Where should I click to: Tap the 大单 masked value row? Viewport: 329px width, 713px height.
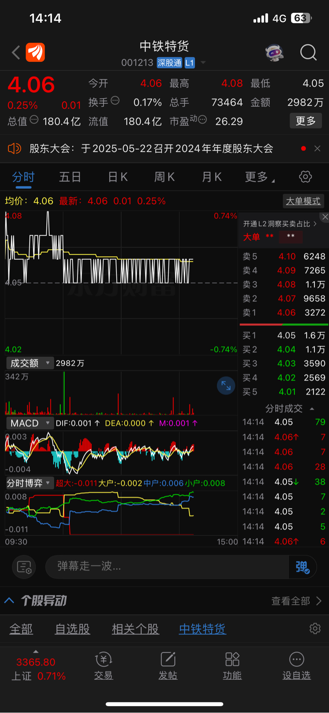click(x=273, y=237)
